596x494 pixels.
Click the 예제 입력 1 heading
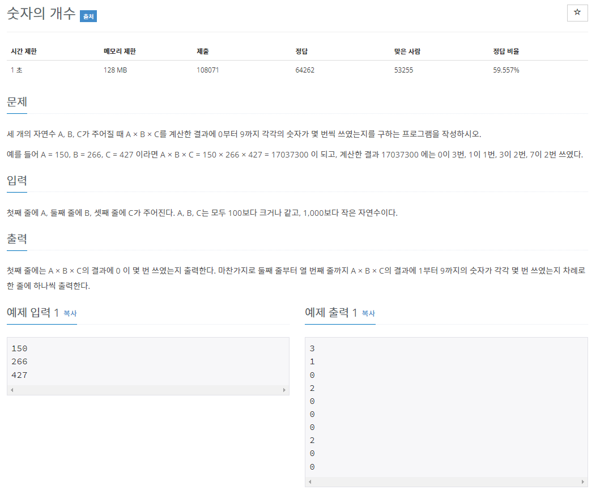[x=33, y=313]
